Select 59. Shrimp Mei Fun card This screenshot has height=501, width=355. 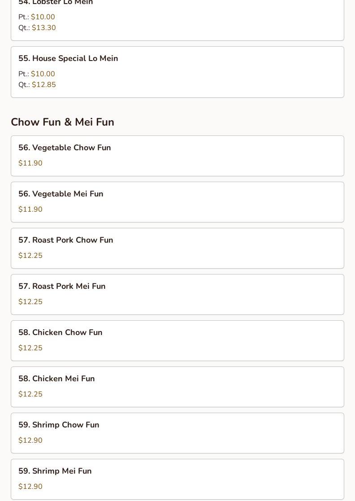point(177,479)
